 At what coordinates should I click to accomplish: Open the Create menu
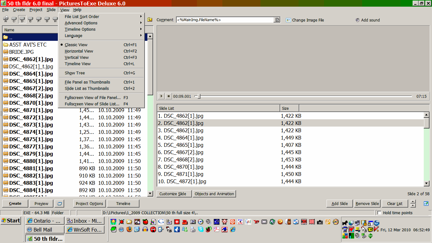point(19,10)
